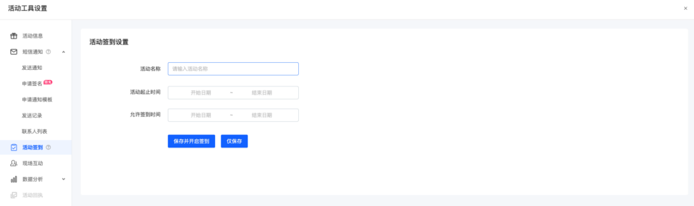Open 联系人列表 in sidebar
The width and height of the screenshot is (694, 206).
point(35,131)
